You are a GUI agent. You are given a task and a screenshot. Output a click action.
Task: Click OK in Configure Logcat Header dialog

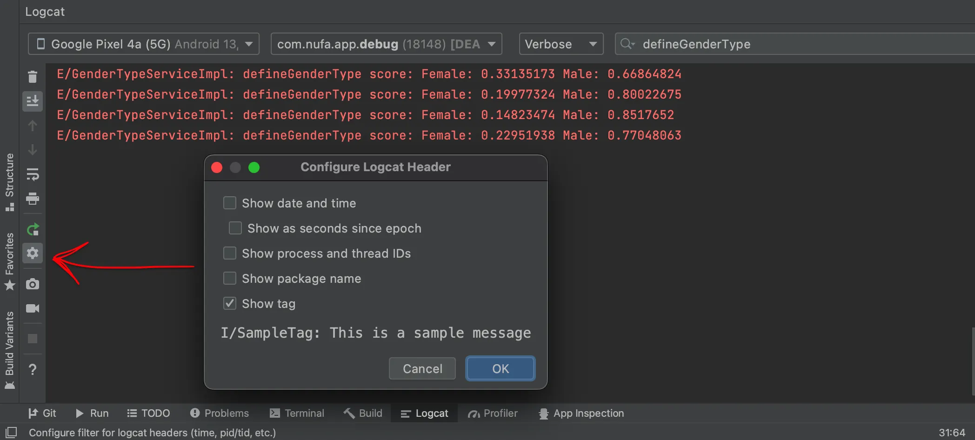(x=500, y=369)
